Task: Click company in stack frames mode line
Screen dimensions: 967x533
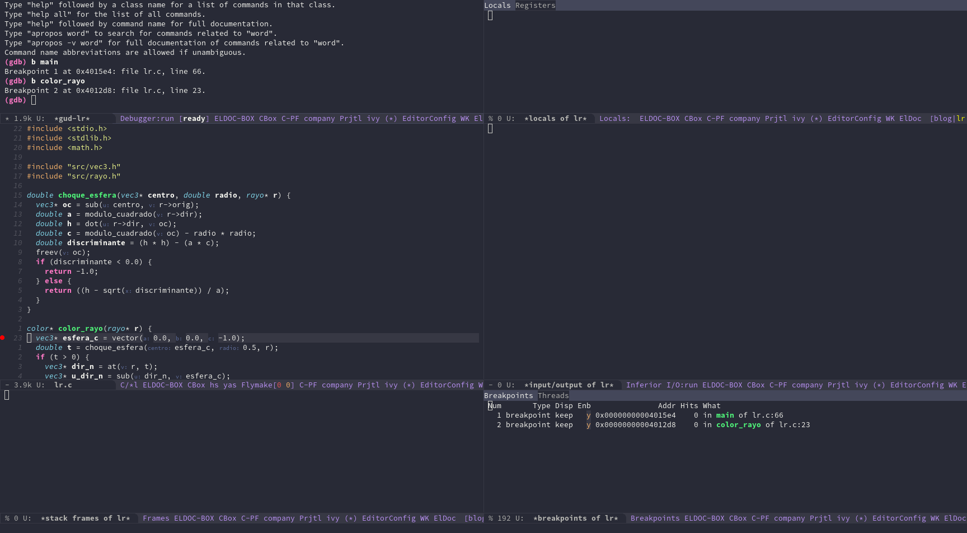Action: [x=279, y=518]
